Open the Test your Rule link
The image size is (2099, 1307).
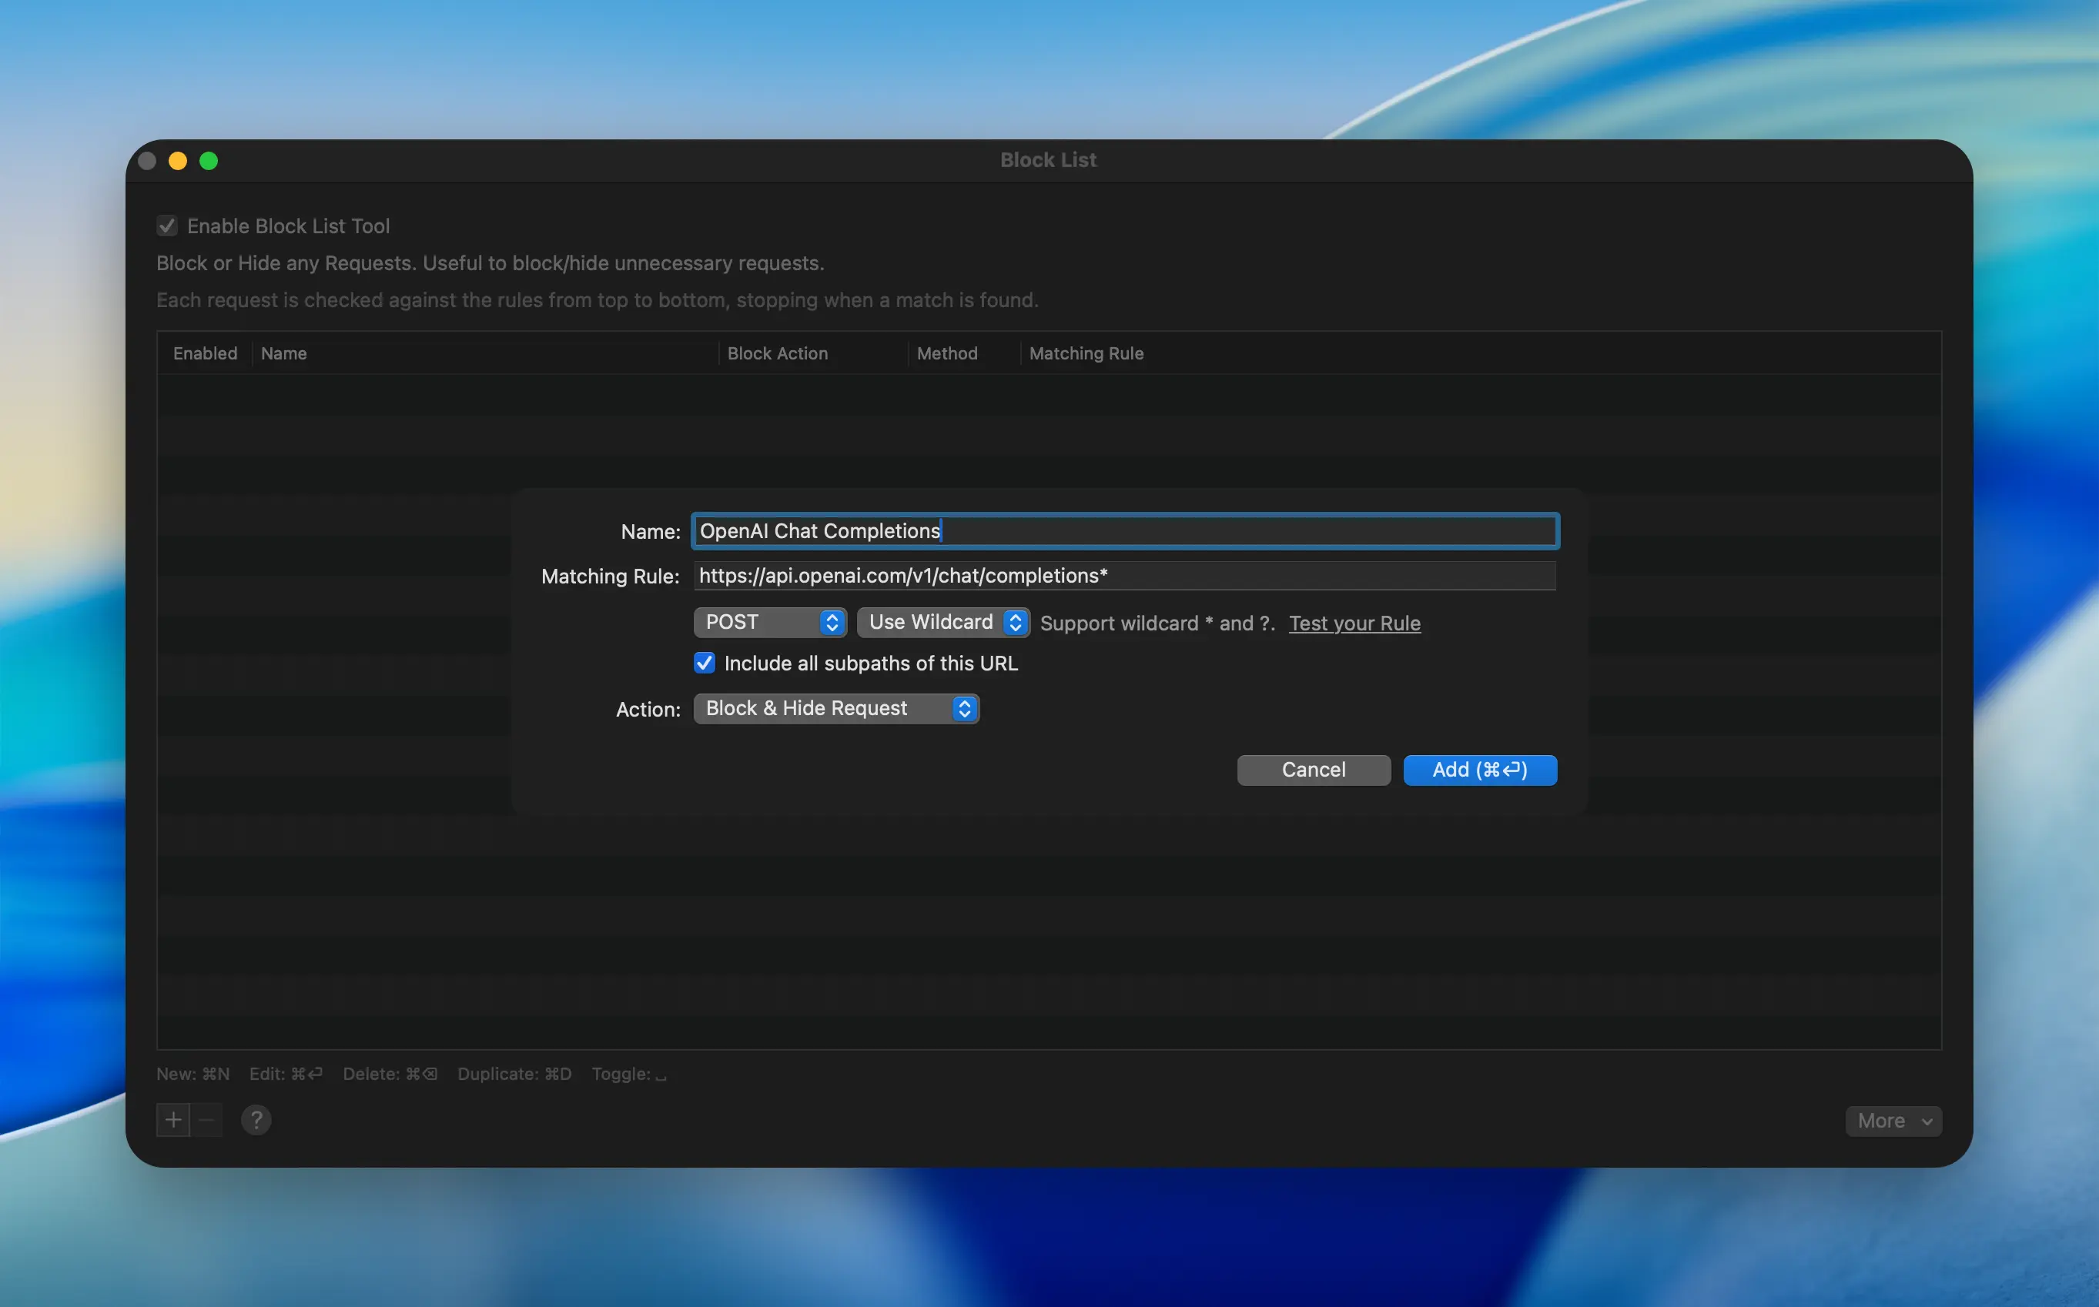(1354, 623)
